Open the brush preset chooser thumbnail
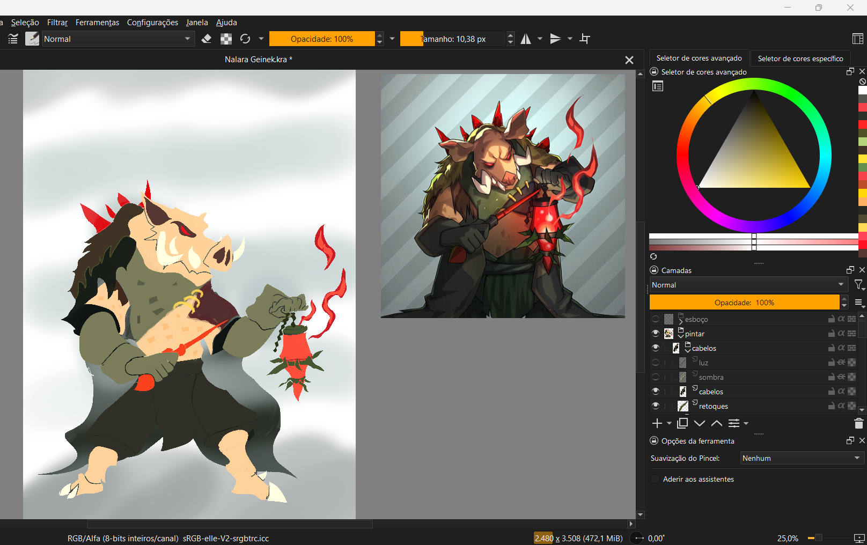Viewport: 867px width, 545px height. (32, 39)
